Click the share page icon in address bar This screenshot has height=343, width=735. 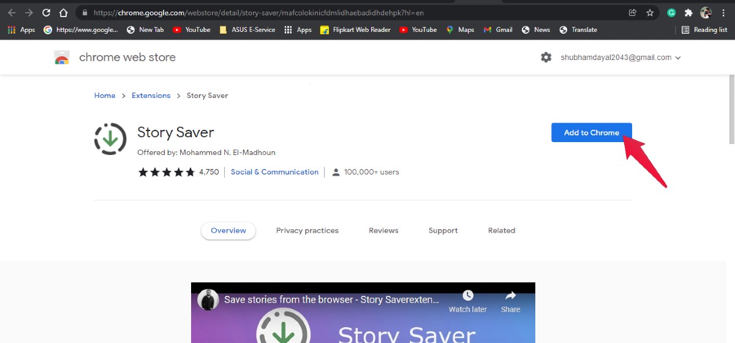coord(633,12)
